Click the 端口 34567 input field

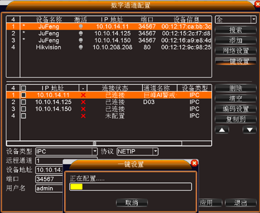[49, 179]
